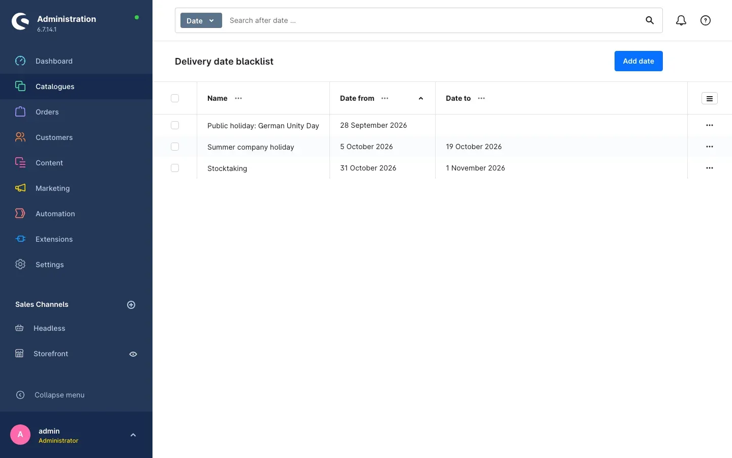Check the Summer company holiday row checkbox

pyautogui.click(x=175, y=147)
